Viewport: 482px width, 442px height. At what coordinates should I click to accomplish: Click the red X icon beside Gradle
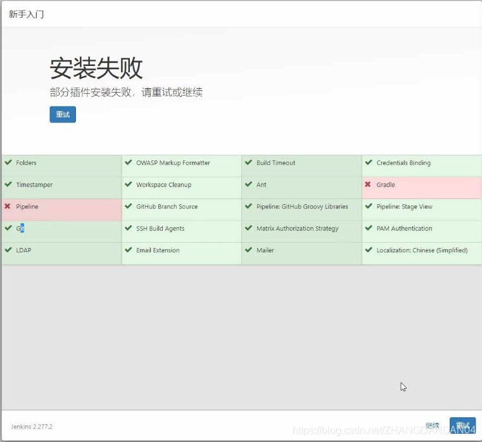(368, 185)
